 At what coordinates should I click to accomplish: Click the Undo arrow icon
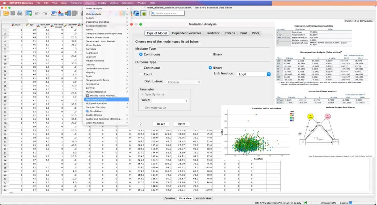(x=37, y=14)
